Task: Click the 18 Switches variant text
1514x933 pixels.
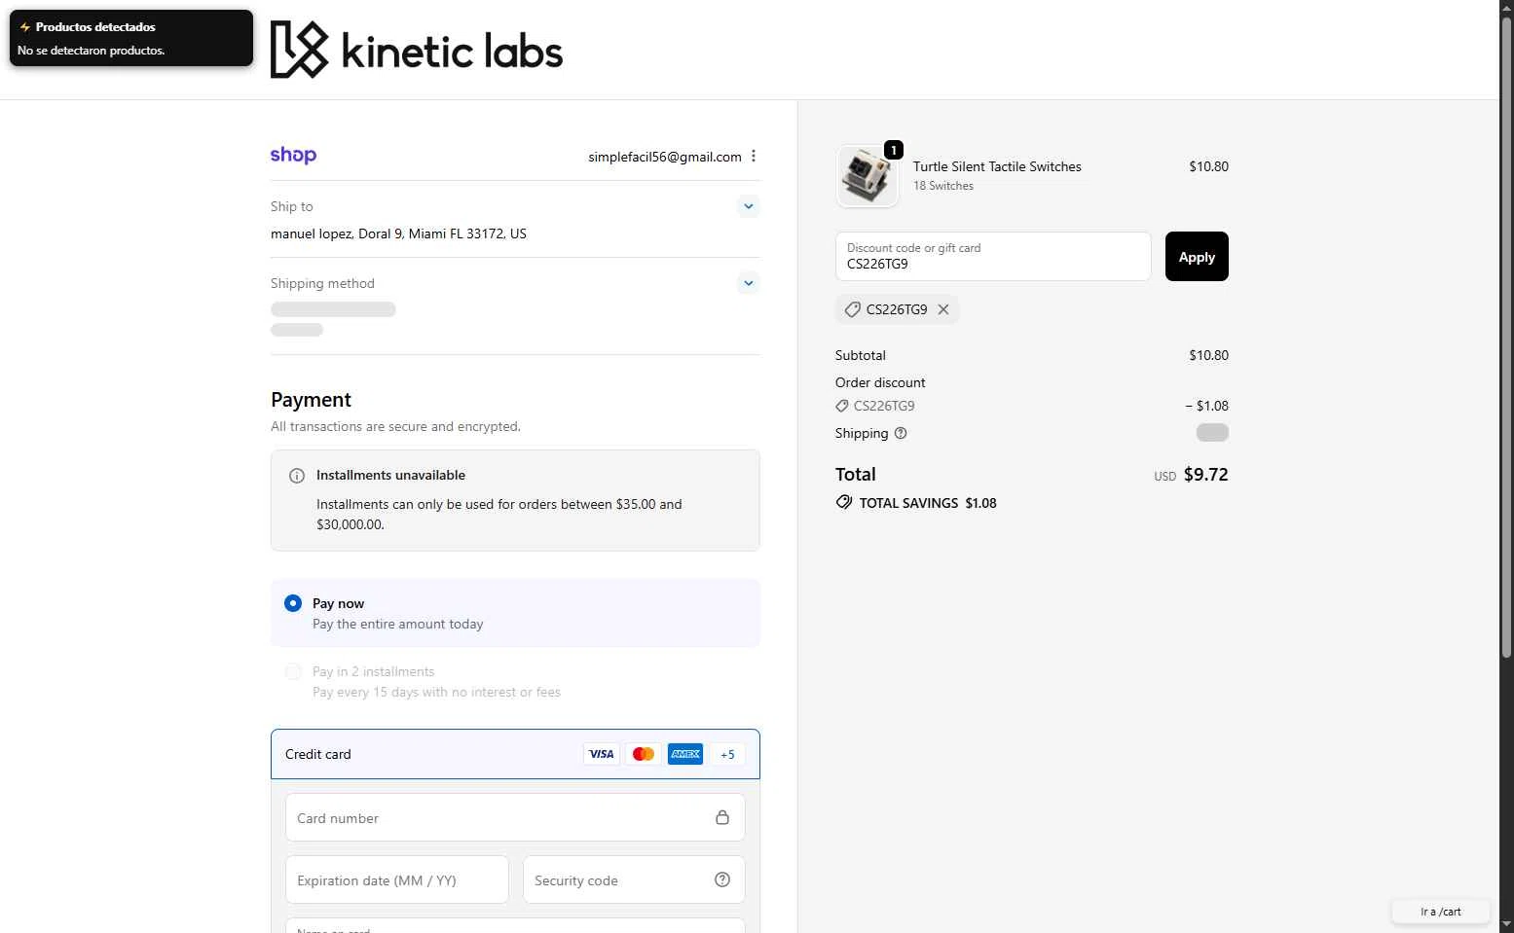Action: tap(943, 186)
